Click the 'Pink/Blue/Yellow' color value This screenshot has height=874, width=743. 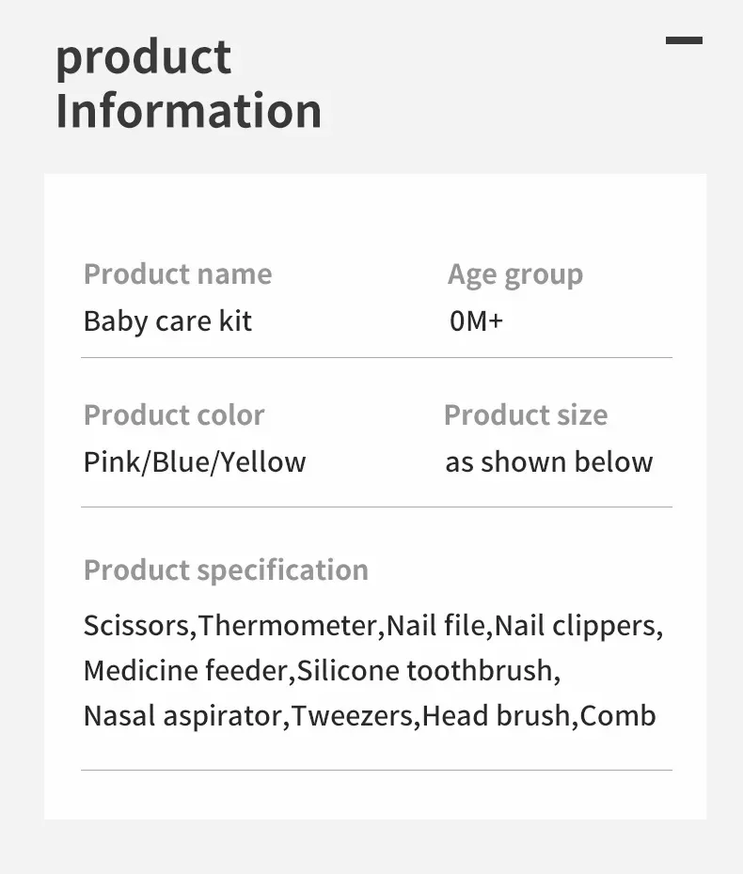tap(195, 462)
